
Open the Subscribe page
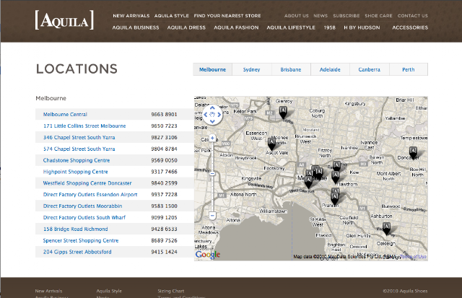[x=346, y=16]
